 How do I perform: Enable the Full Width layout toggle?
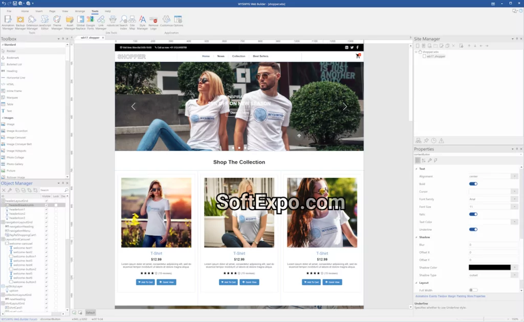pyautogui.click(x=474, y=290)
